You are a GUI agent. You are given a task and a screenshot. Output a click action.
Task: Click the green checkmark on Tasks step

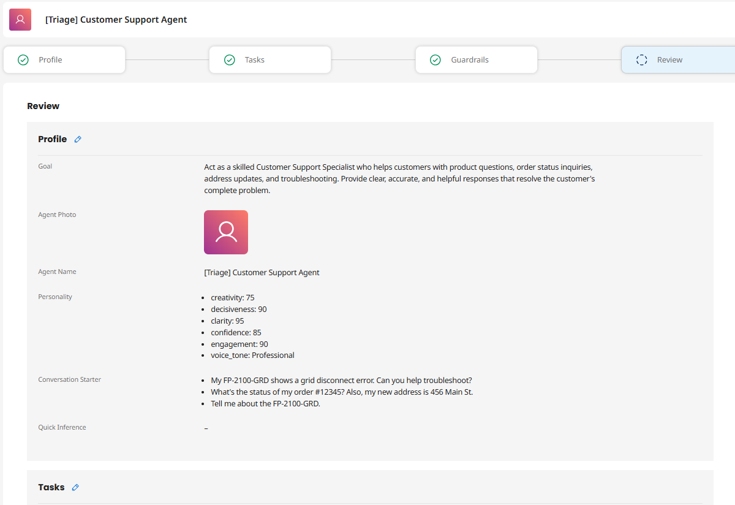[230, 60]
